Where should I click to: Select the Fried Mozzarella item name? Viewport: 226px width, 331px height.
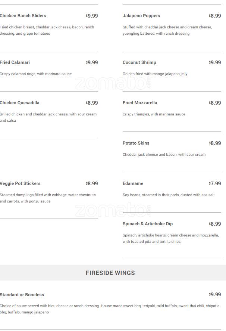click(x=140, y=103)
